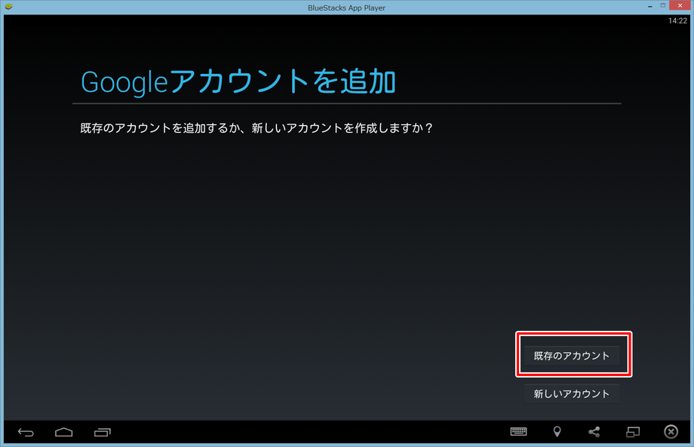Maximize the BlueStacks App Player window
Screen dimensions: 694x447
point(663,6)
